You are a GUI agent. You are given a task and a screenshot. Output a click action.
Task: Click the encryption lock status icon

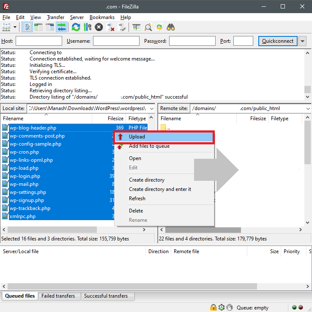click(x=213, y=308)
